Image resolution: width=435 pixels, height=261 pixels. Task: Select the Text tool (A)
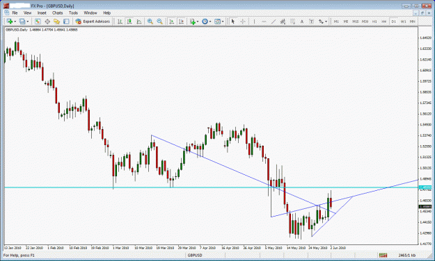(302, 22)
